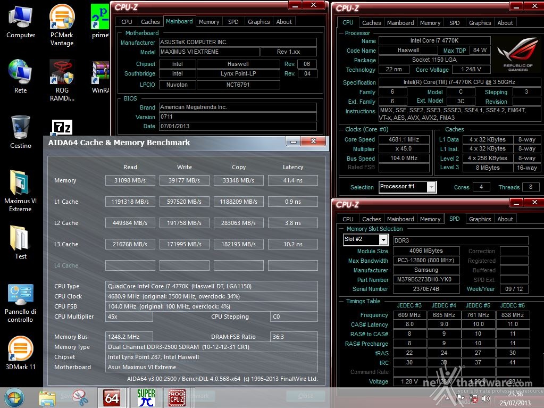Select the prime95 desktop shortcut

pyautogui.click(x=100, y=21)
